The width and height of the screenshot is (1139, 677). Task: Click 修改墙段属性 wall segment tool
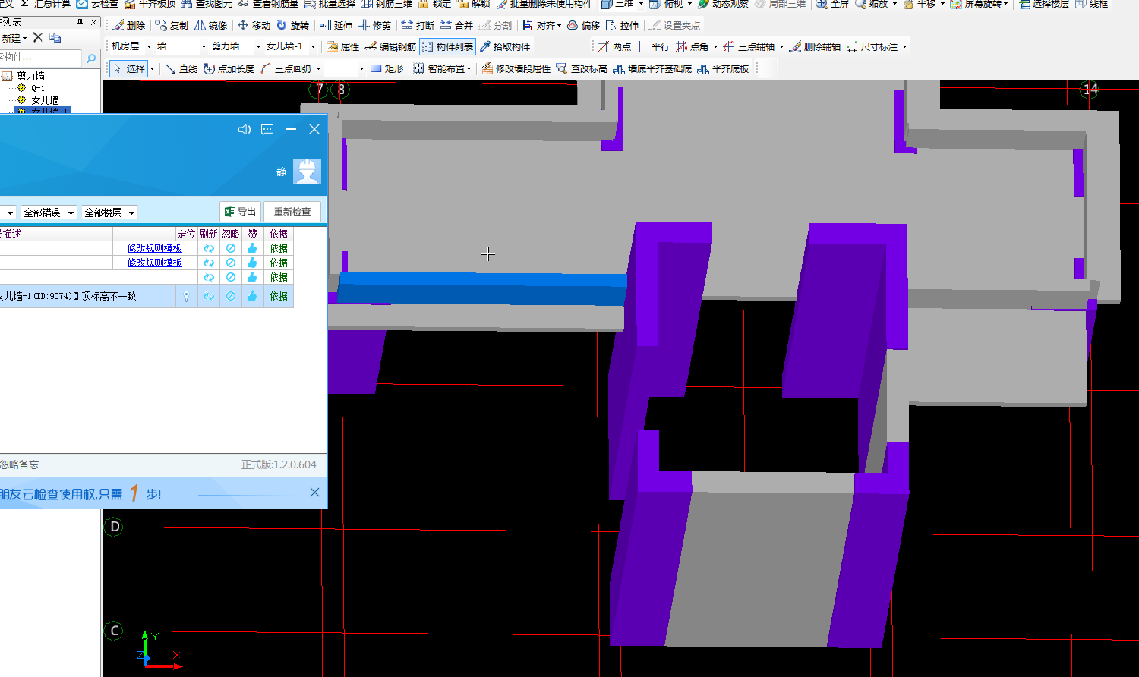click(x=516, y=68)
